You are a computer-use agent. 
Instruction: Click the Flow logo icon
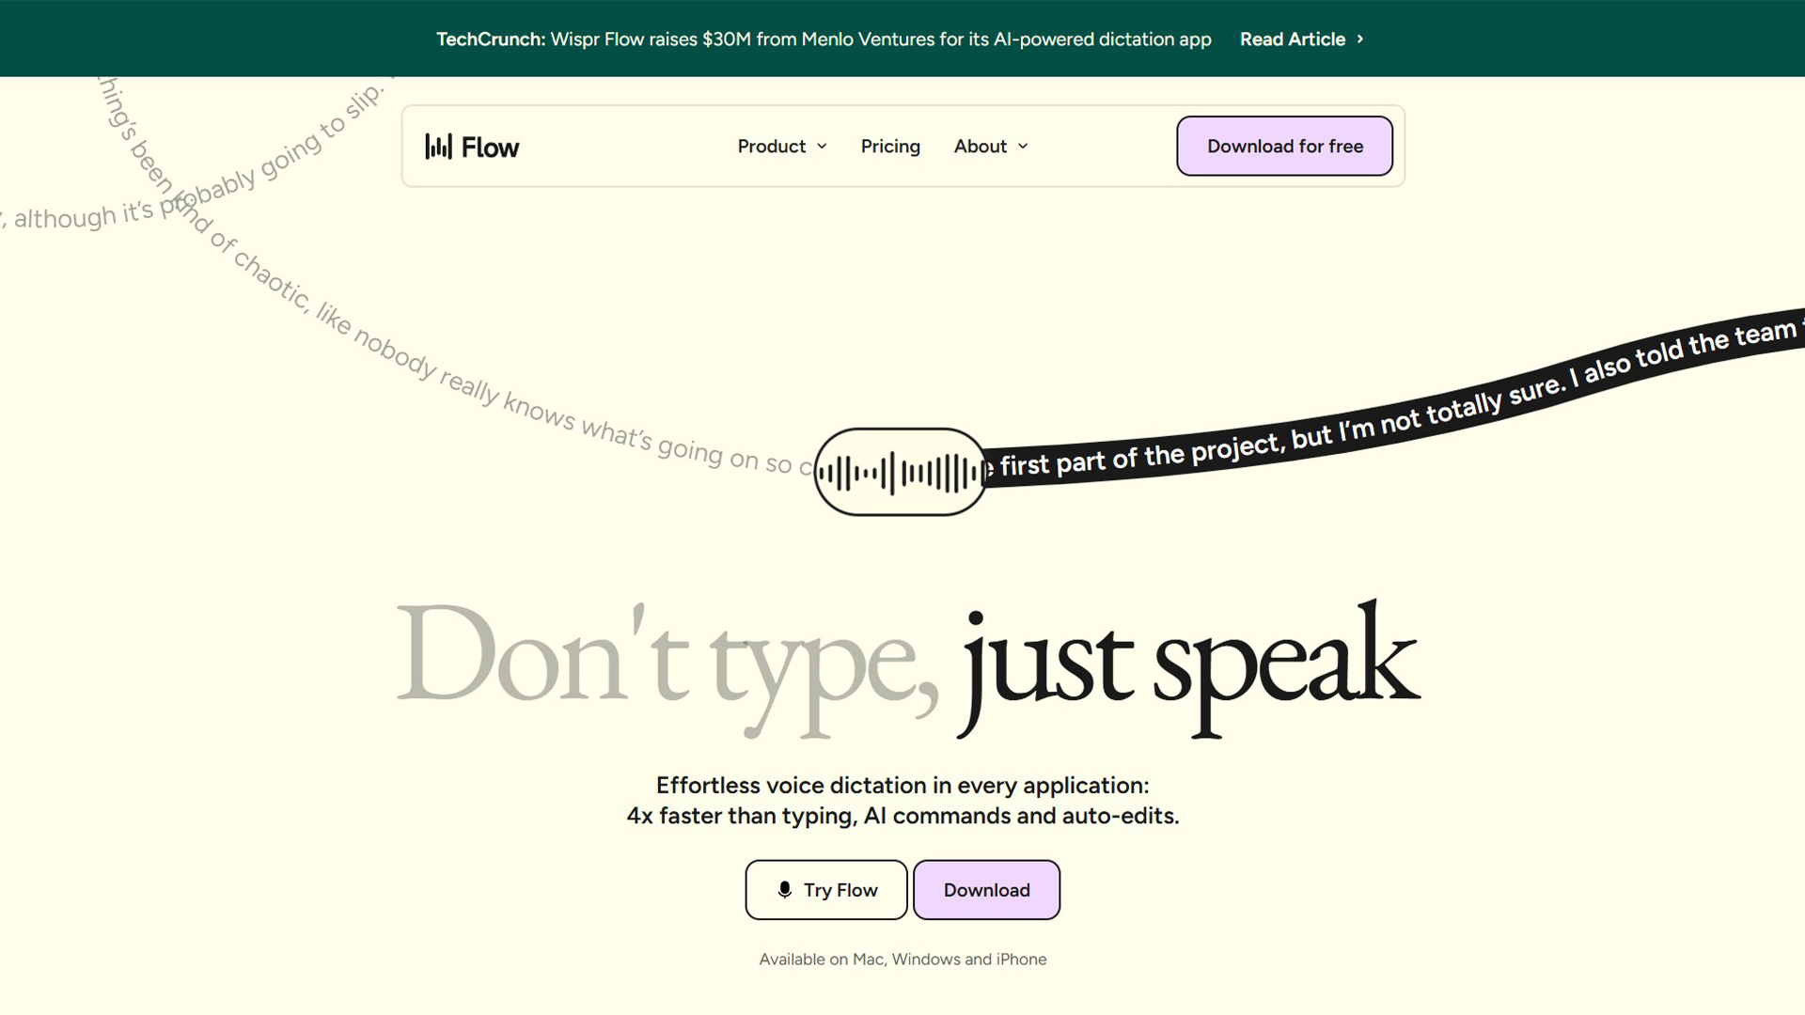(x=438, y=147)
